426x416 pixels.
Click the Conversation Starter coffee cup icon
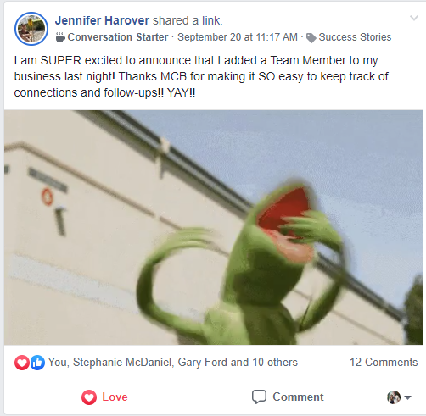(60, 37)
